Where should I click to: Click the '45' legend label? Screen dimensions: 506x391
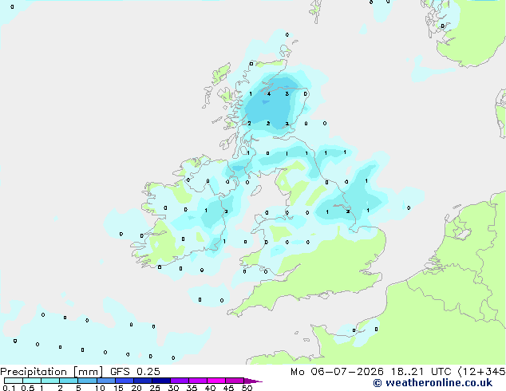(x=228, y=388)
